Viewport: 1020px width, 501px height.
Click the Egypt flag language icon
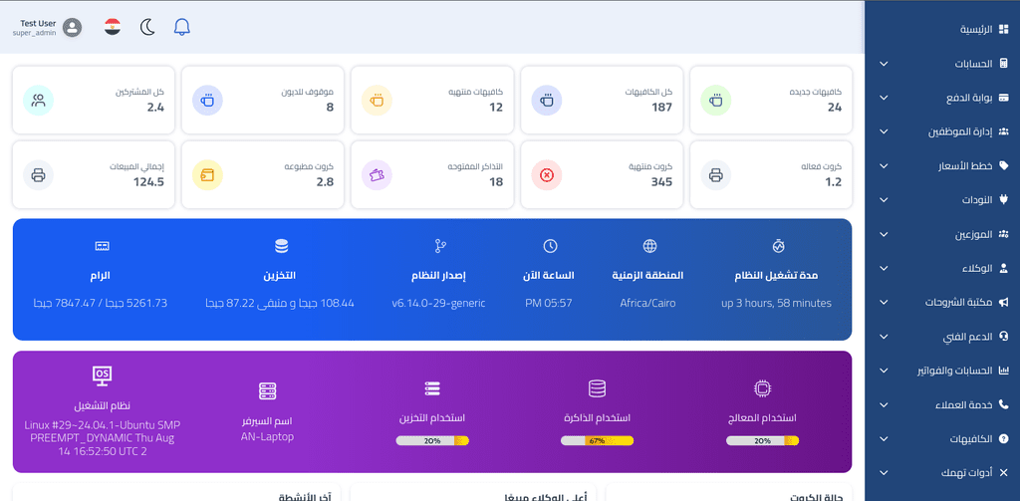pyautogui.click(x=113, y=27)
